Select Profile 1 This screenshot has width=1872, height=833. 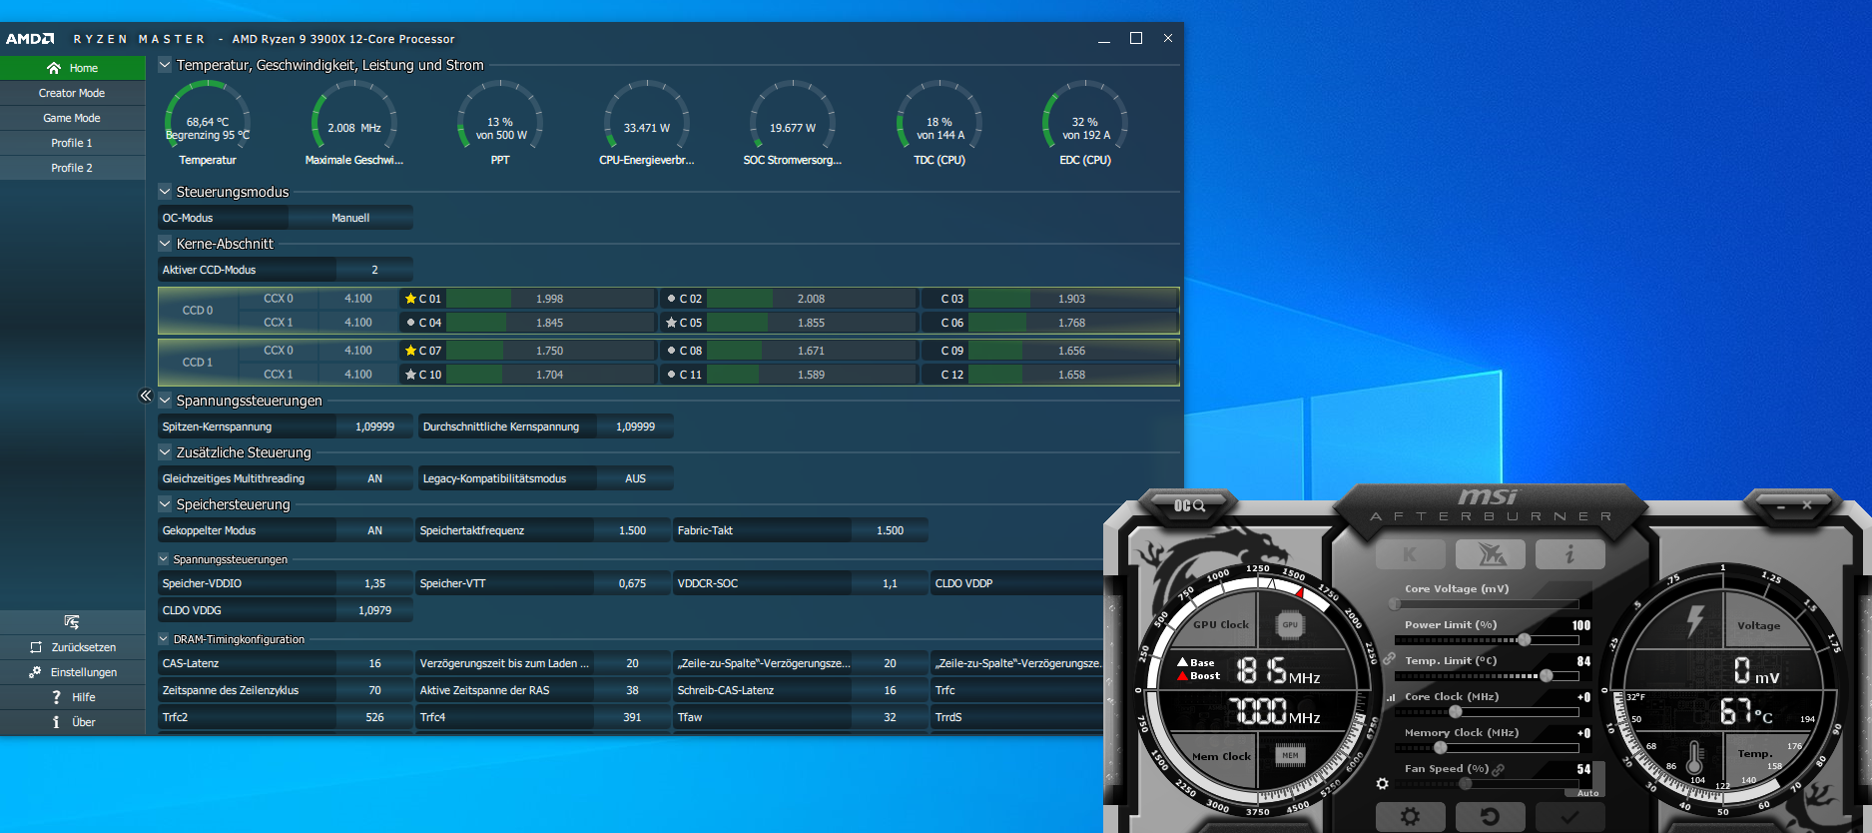(x=72, y=143)
